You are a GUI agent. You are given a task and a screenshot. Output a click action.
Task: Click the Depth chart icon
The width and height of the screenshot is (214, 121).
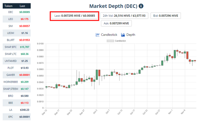tap(123, 35)
